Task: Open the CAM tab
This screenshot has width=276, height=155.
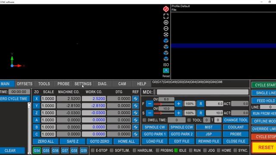Action: 122,84
